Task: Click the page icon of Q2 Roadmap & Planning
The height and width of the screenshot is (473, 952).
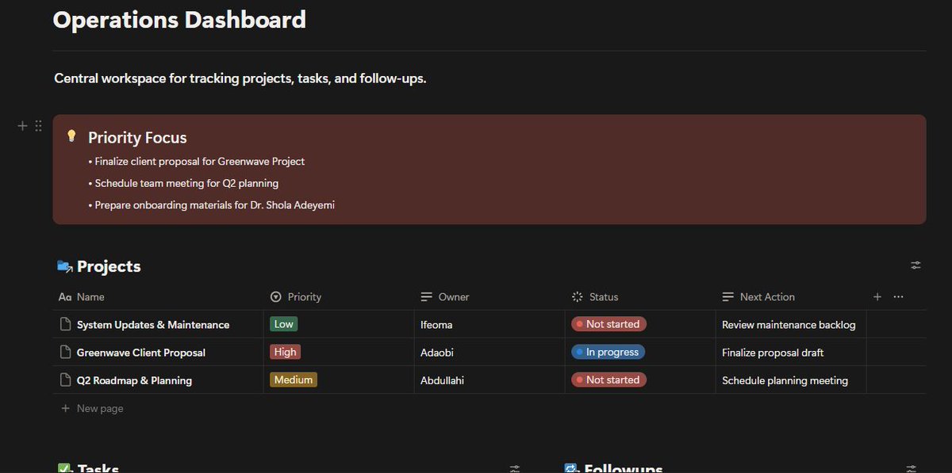Action: pyautogui.click(x=66, y=380)
